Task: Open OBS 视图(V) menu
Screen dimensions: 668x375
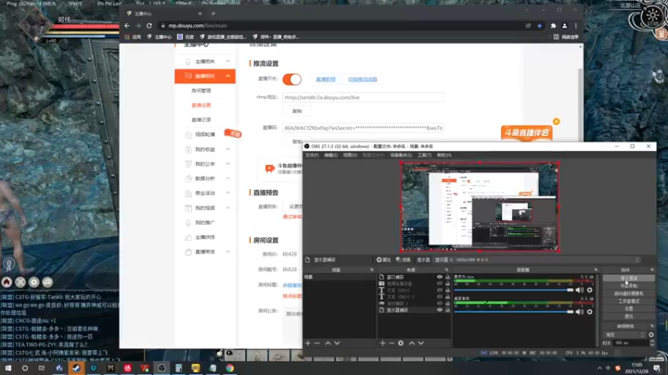Action: coord(350,155)
